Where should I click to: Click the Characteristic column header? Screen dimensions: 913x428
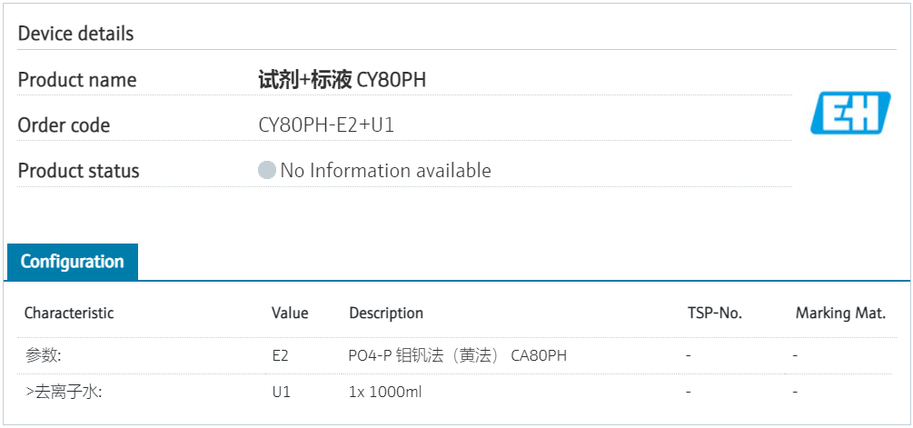tap(69, 314)
